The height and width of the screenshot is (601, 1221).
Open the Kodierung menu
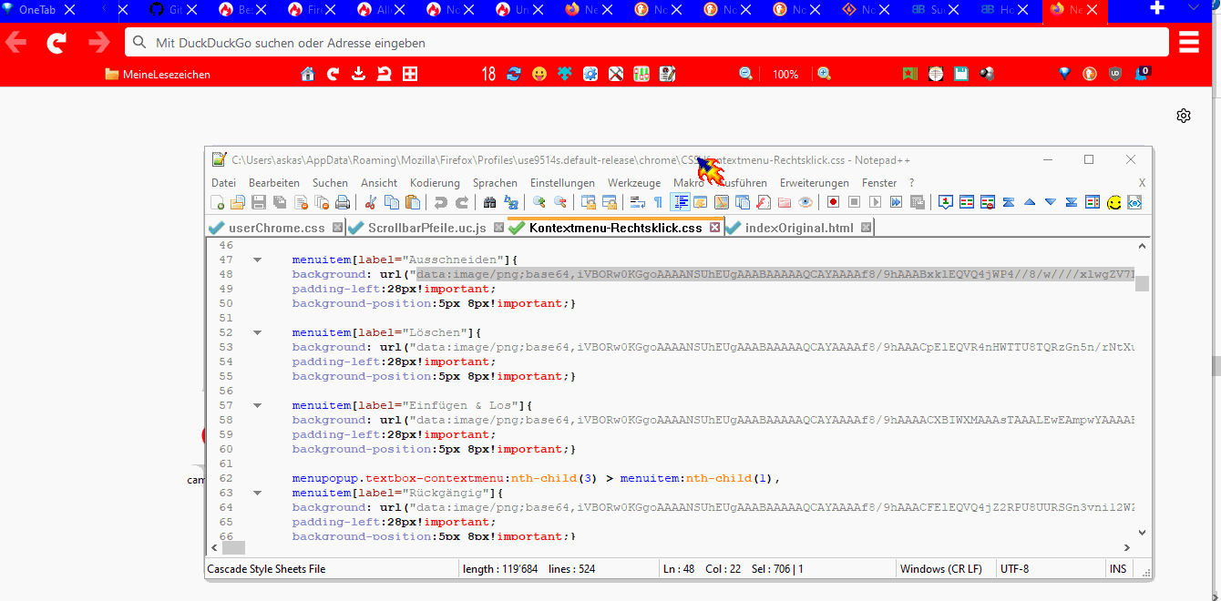[x=435, y=183]
